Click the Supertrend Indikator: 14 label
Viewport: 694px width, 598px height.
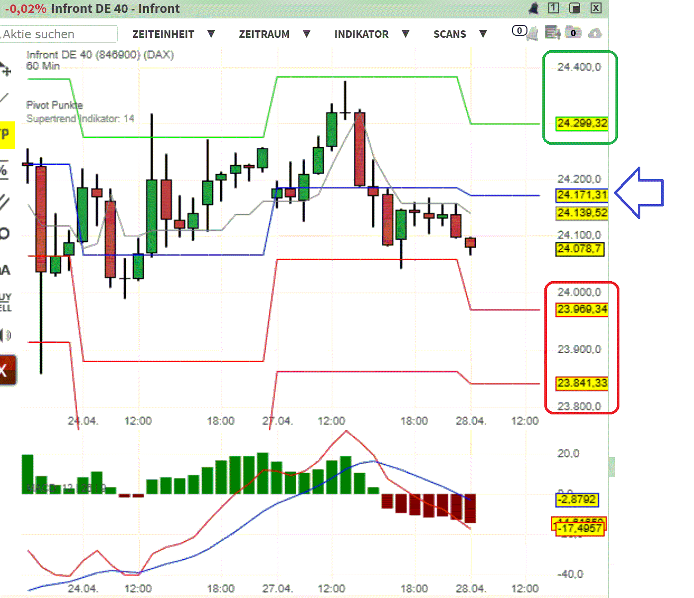(80, 118)
